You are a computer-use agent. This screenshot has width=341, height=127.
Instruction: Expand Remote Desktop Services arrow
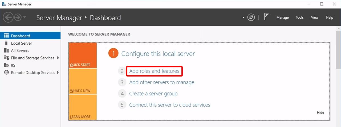coord(58,73)
